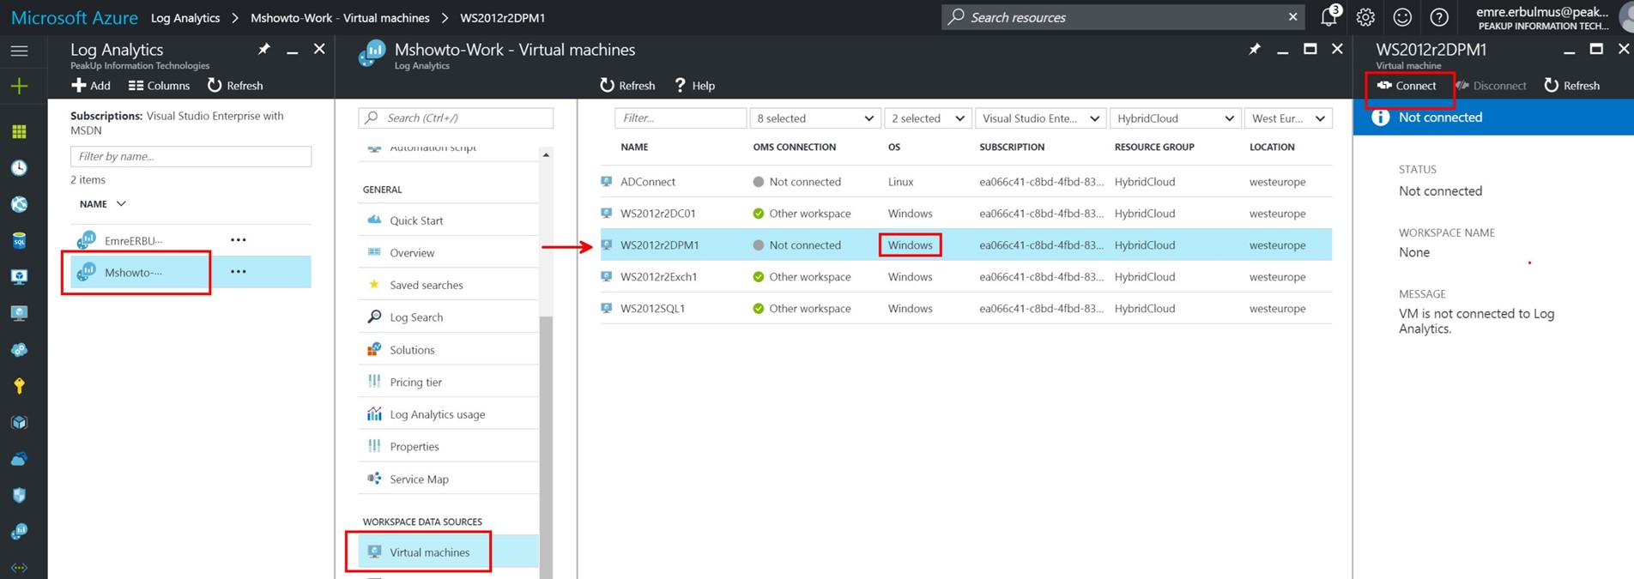Click the green plus New resource icon
Viewport: 1634px width, 579px height.
point(19,86)
